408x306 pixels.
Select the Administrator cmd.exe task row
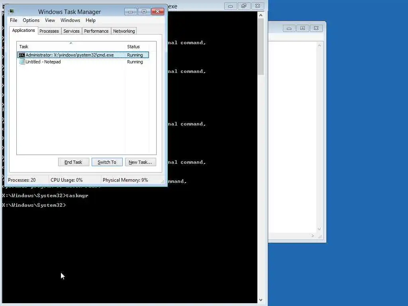point(83,55)
